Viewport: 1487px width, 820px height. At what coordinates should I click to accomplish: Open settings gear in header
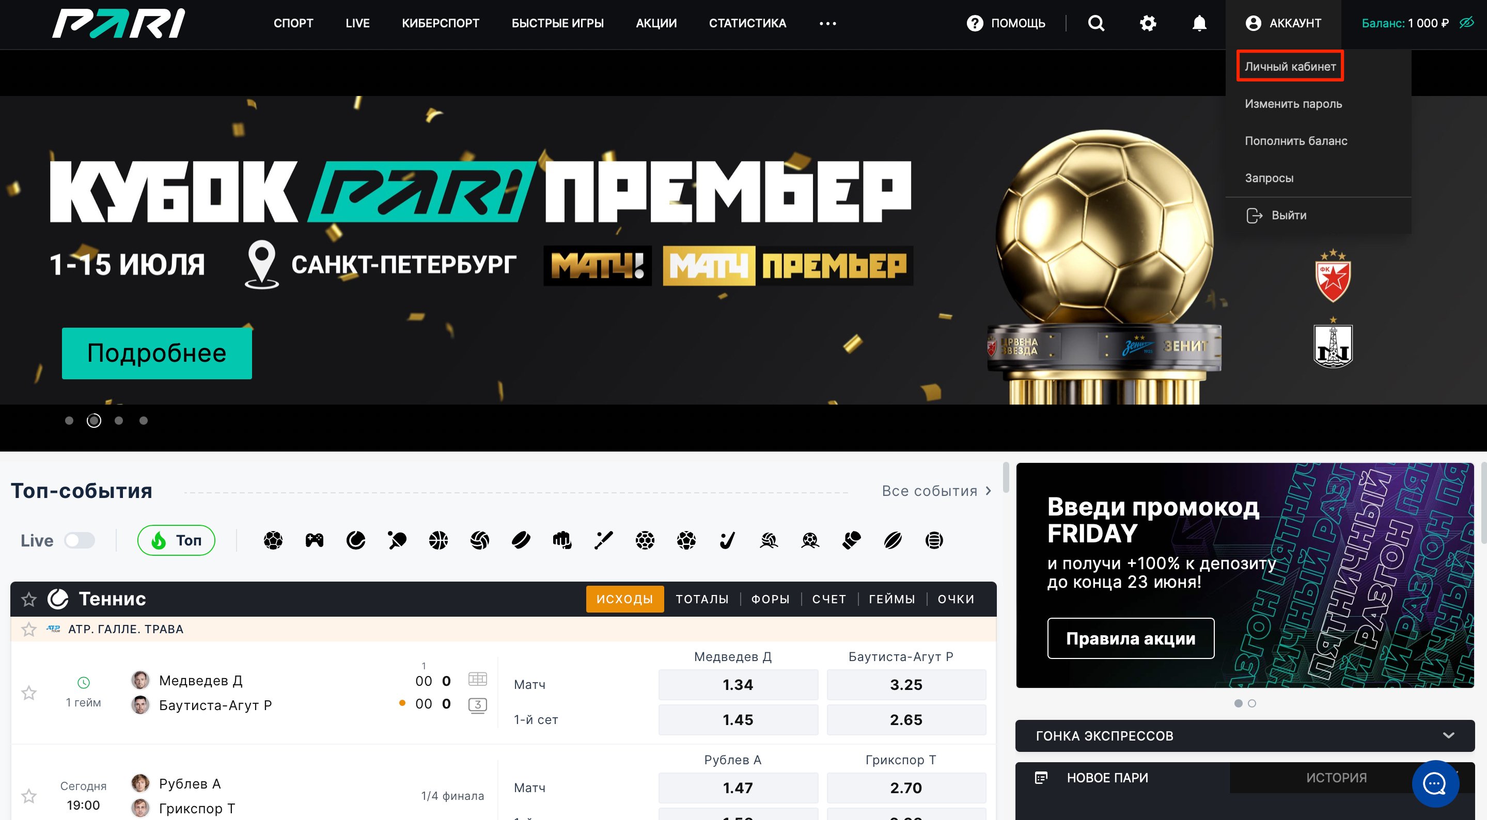[1148, 23]
